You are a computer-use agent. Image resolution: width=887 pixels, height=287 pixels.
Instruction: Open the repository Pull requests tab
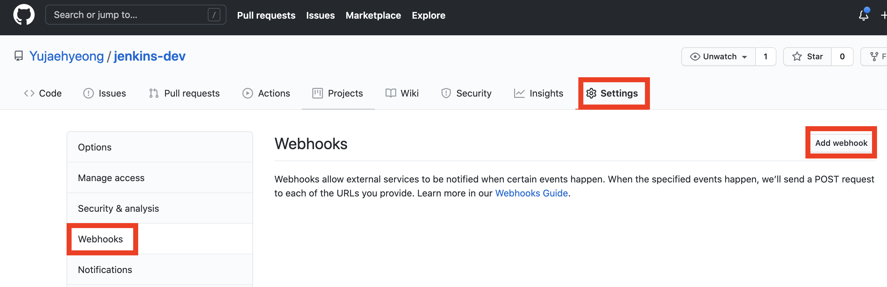pos(184,93)
